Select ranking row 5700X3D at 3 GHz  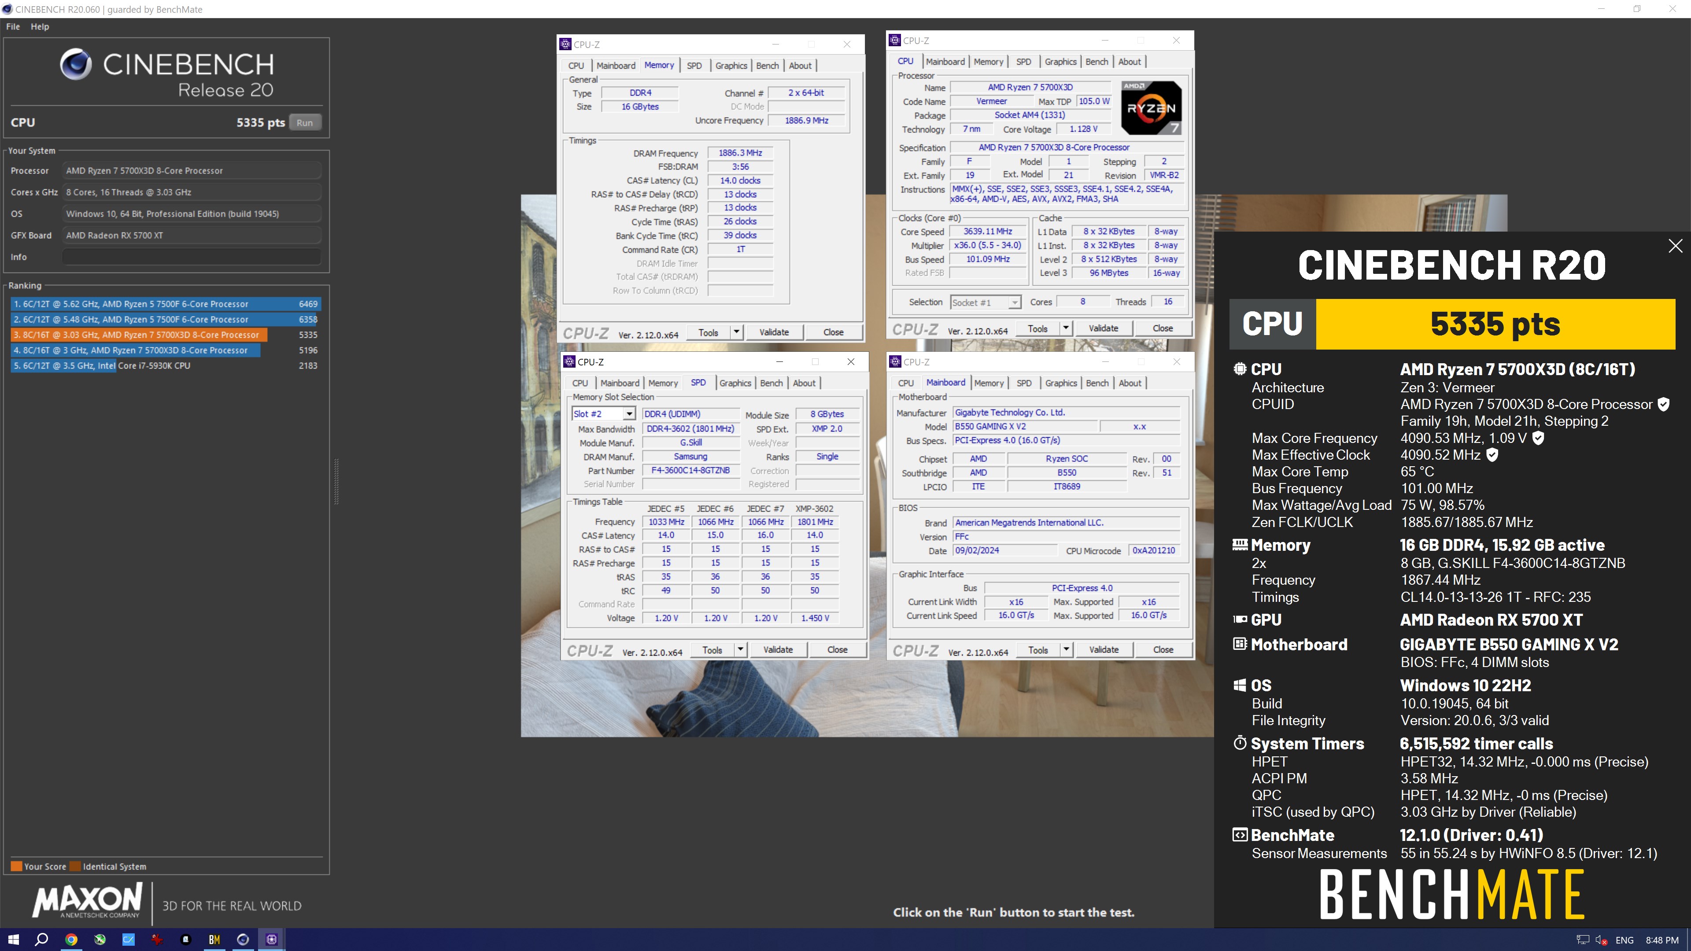click(x=166, y=350)
